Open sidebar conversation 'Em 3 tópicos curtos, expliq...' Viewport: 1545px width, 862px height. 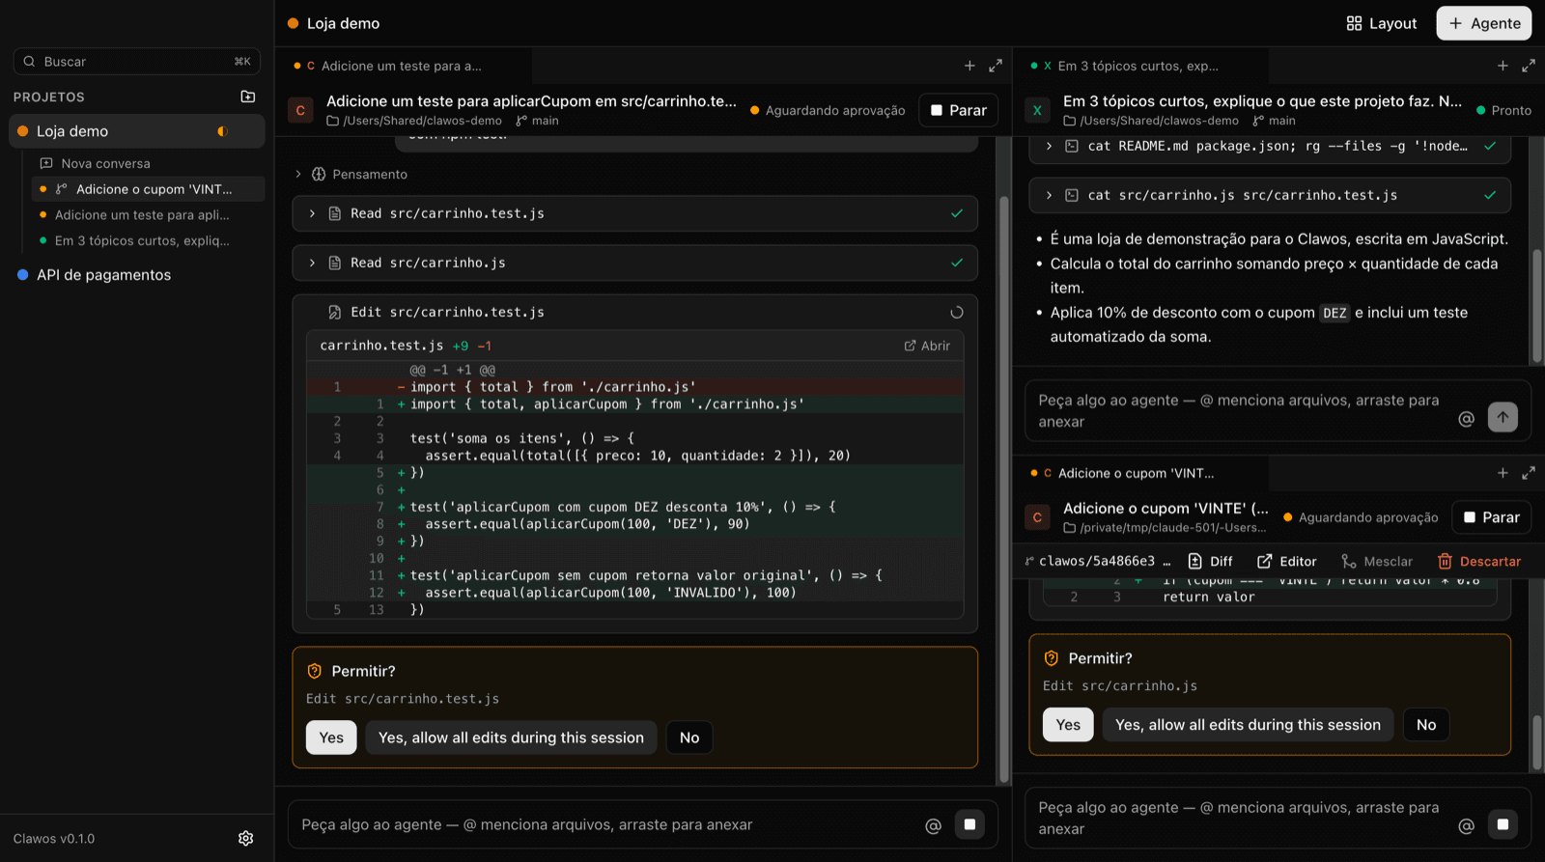click(x=148, y=240)
